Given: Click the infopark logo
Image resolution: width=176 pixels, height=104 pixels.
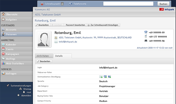Looking at the screenshot, I should point(167,10).
